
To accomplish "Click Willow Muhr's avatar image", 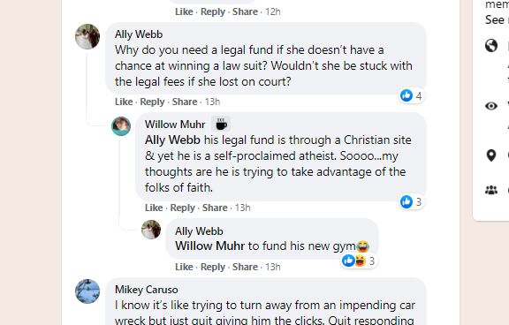I will (x=121, y=126).
